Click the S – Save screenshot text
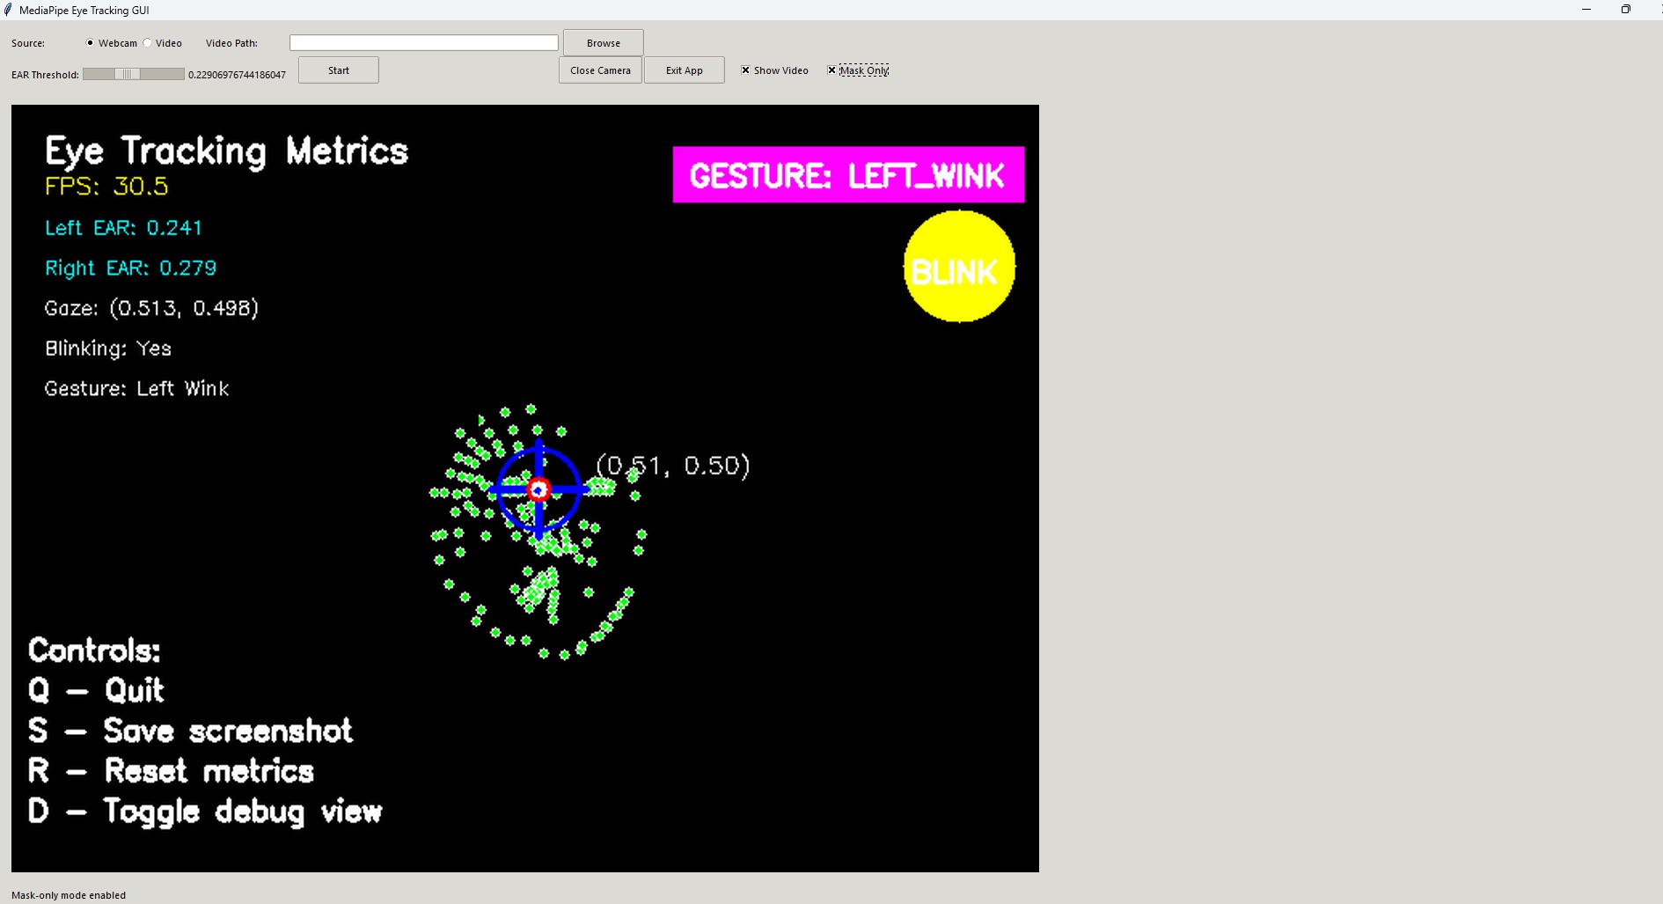This screenshot has height=904, width=1663. tap(190, 731)
